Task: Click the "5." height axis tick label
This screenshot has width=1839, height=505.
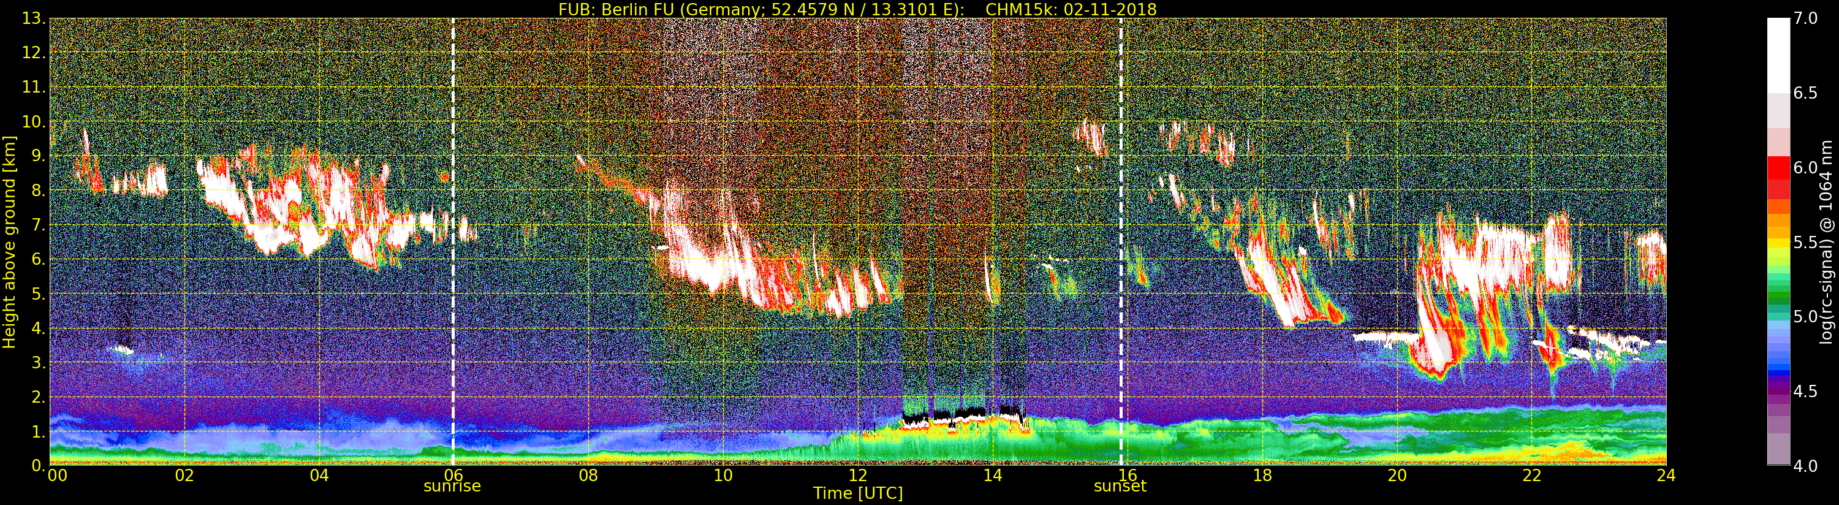Action: (39, 294)
